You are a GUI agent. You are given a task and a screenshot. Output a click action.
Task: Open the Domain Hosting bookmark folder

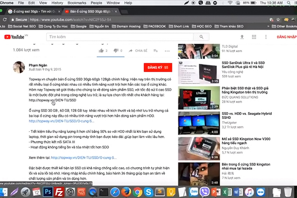[126, 27]
